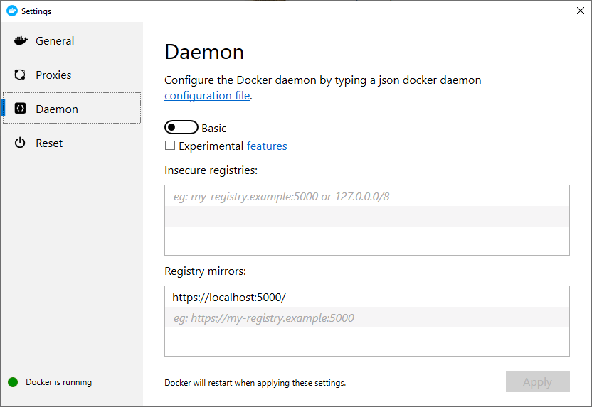Click the 'Docker will restart' notice text
The width and height of the screenshot is (592, 407).
click(x=255, y=383)
